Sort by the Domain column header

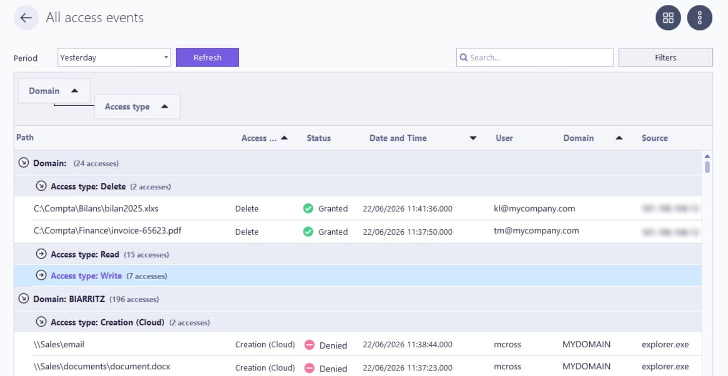click(578, 138)
